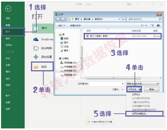Select 另存为 (Save As) in backstage menu
Screen dimensions: 167x130
coord(9,45)
